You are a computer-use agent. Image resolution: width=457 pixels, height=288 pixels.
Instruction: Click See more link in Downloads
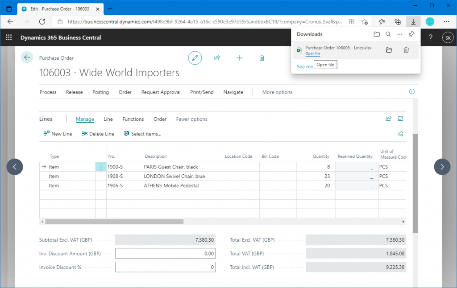[x=305, y=66]
